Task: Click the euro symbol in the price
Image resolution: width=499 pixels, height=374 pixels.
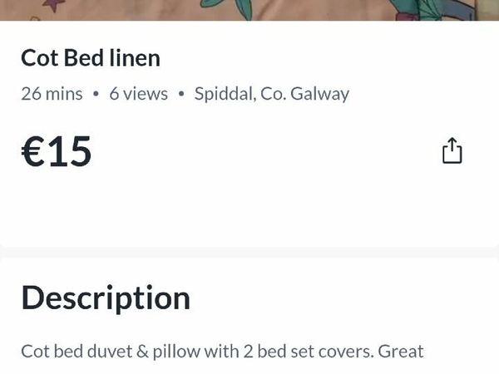Action: [32, 152]
